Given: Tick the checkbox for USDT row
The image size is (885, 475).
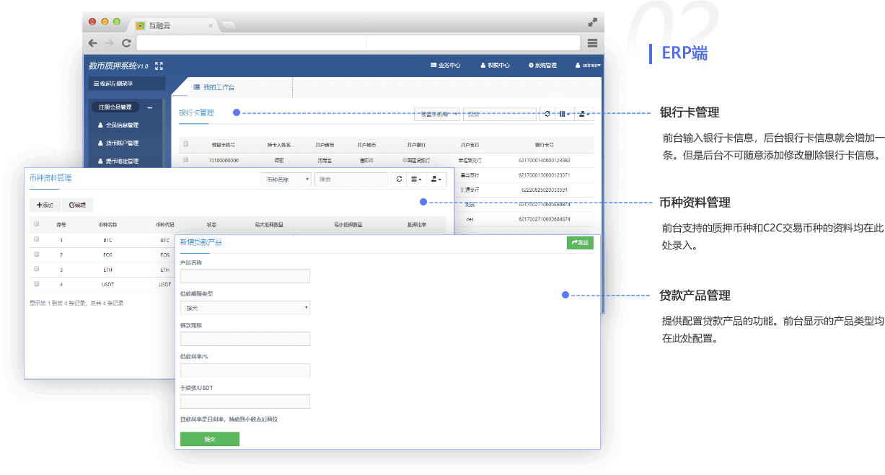Looking at the screenshot, I should tap(37, 285).
